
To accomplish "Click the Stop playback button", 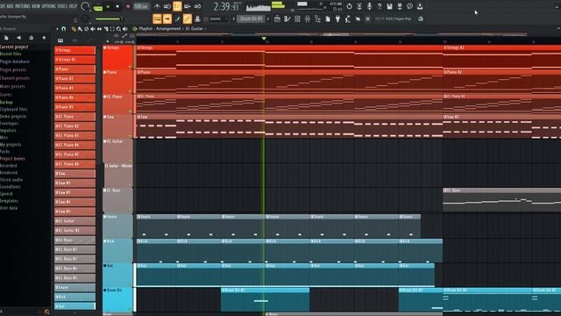I will coord(117,6).
